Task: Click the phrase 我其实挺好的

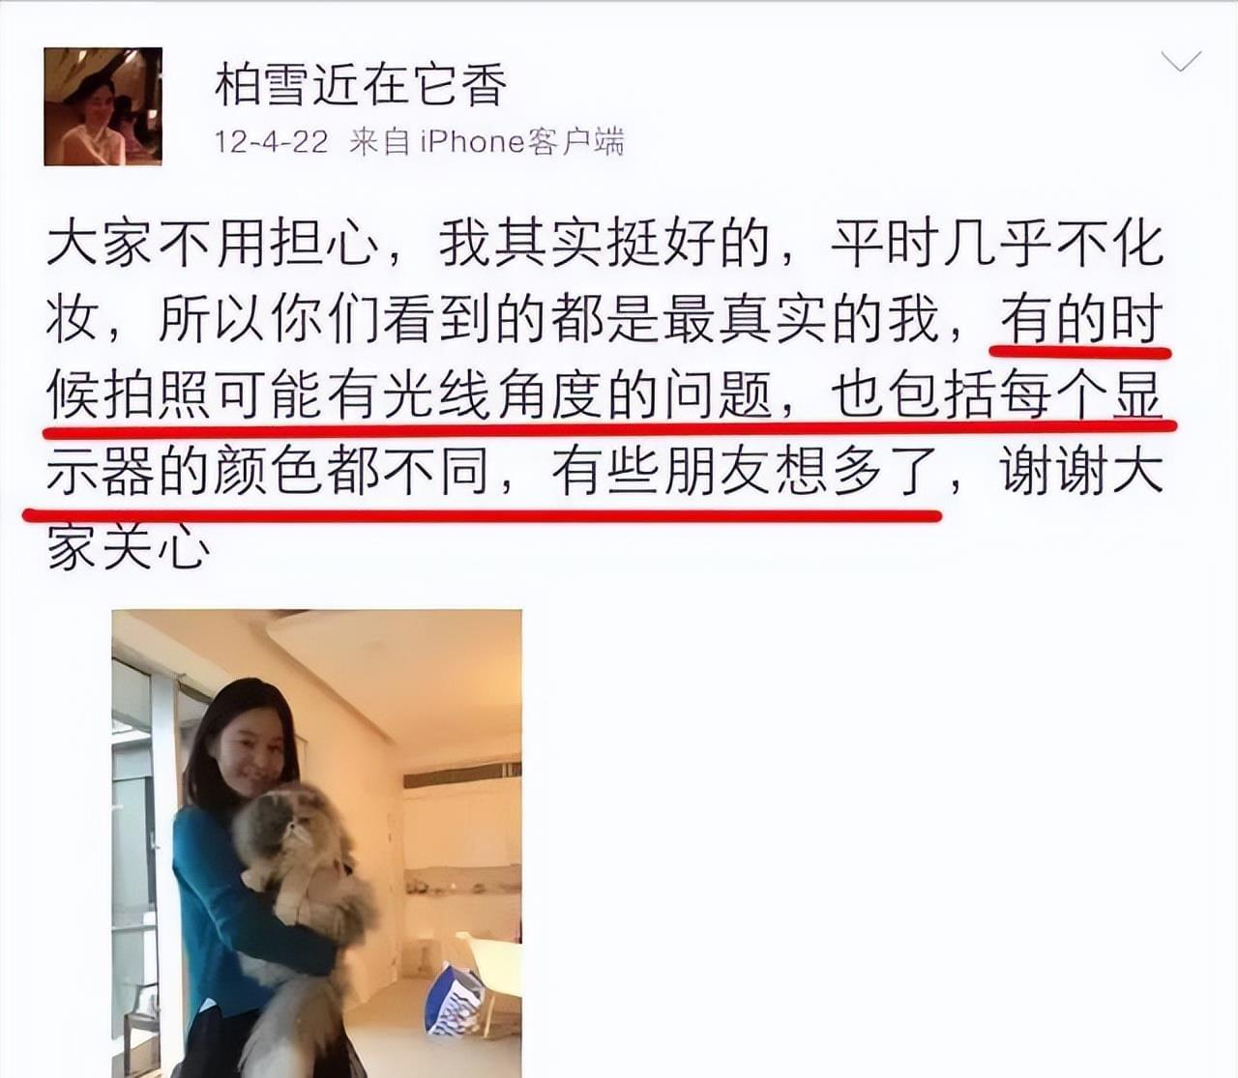Action: pos(604,244)
